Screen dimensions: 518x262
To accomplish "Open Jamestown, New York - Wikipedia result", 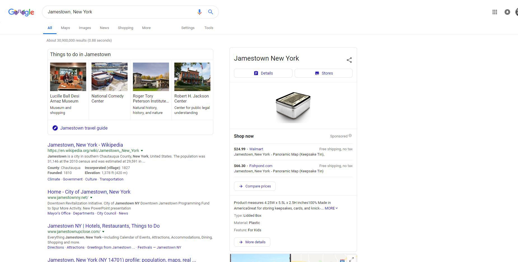I will (85, 145).
